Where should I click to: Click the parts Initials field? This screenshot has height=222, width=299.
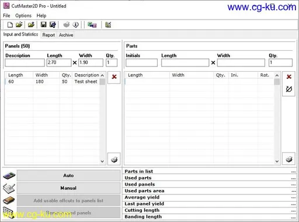click(x=141, y=63)
